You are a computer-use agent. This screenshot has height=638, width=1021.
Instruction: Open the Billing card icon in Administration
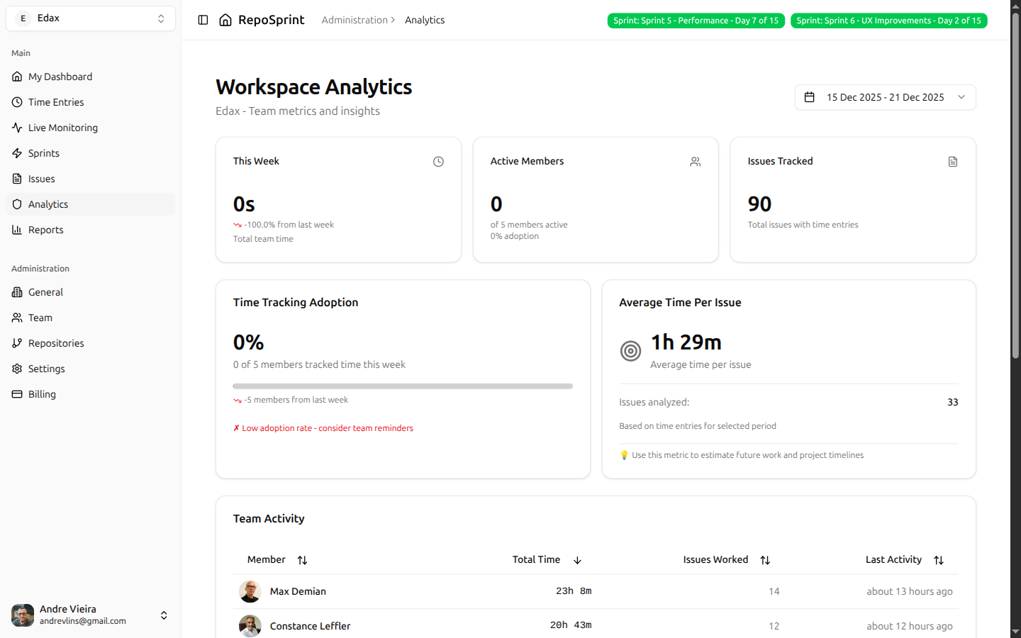coord(17,394)
